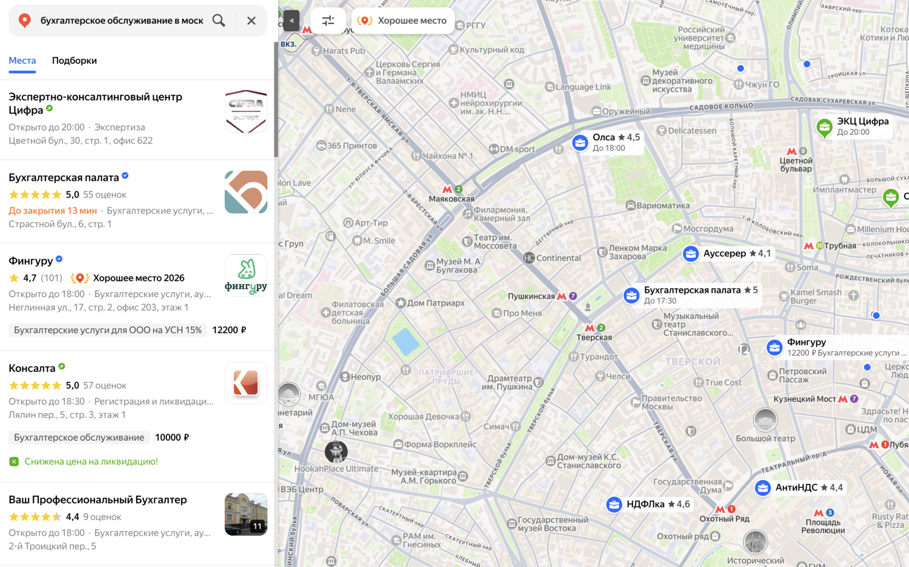Open the Фингуру listing title

31,261
